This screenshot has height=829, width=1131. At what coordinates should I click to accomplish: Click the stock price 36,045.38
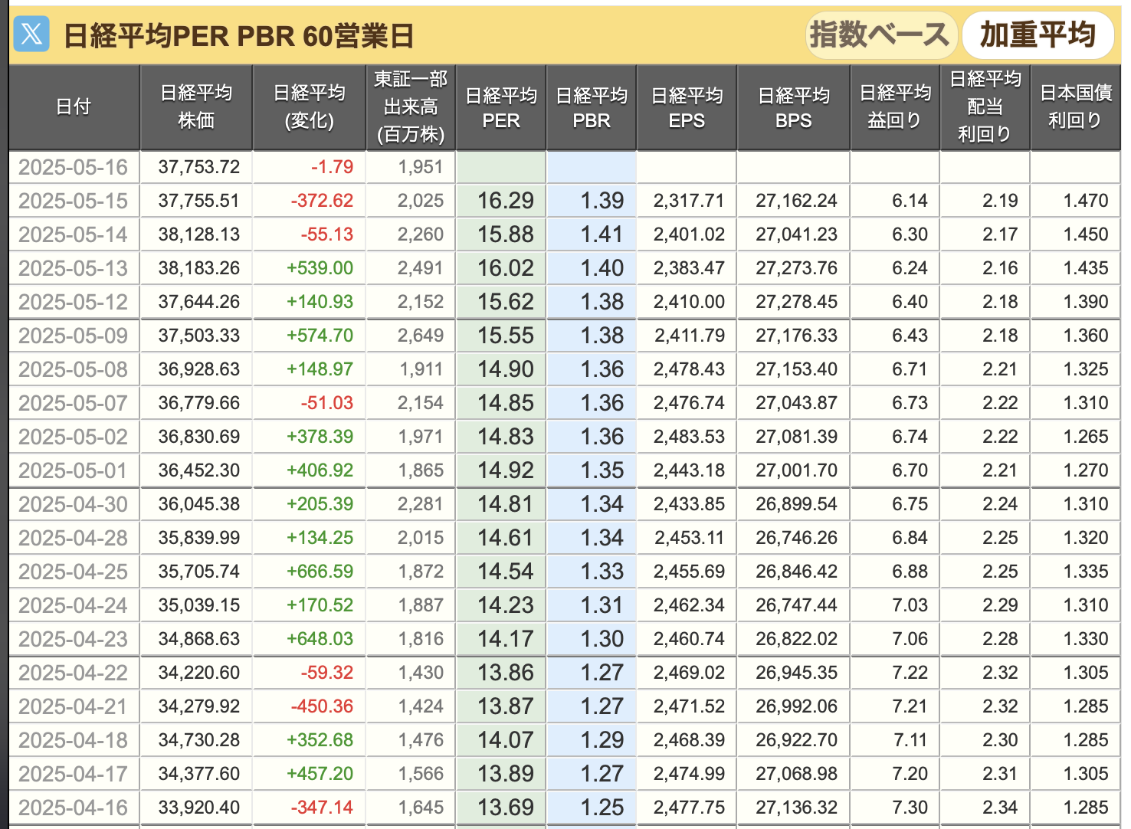tap(199, 504)
